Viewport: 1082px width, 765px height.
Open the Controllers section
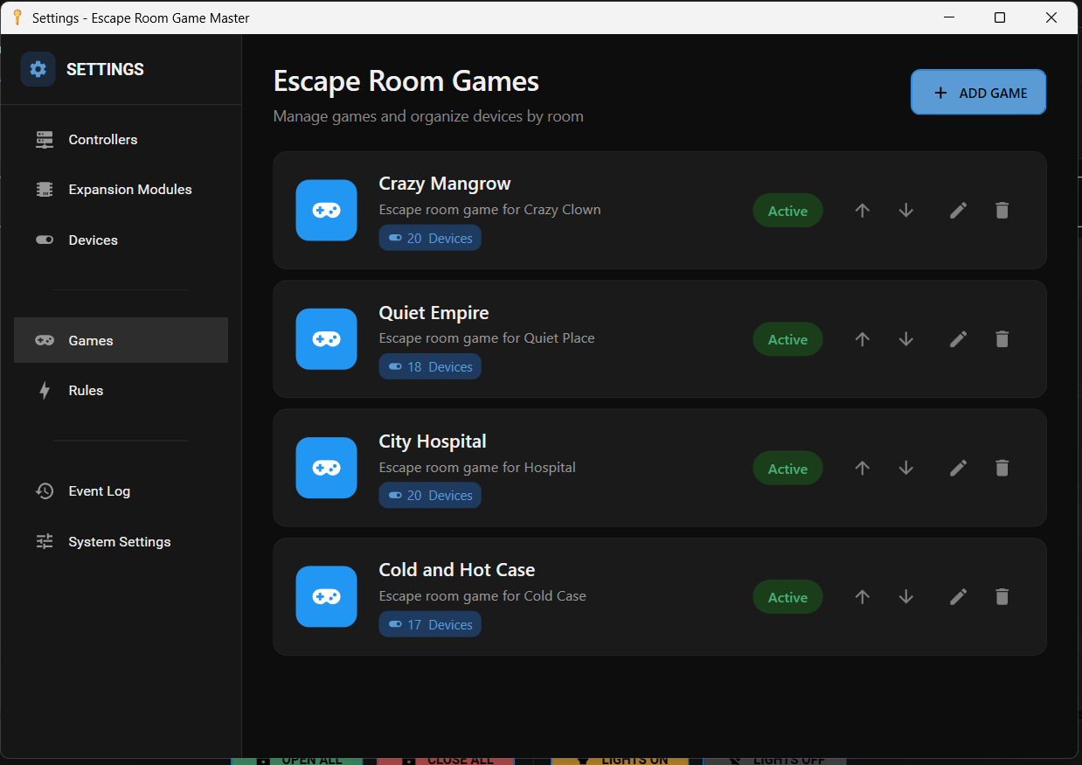click(x=121, y=140)
